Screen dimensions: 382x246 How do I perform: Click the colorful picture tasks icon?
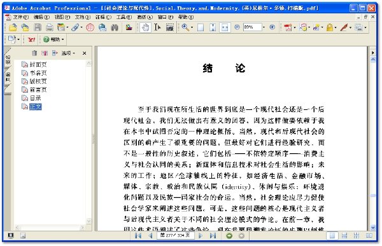click(x=129, y=27)
